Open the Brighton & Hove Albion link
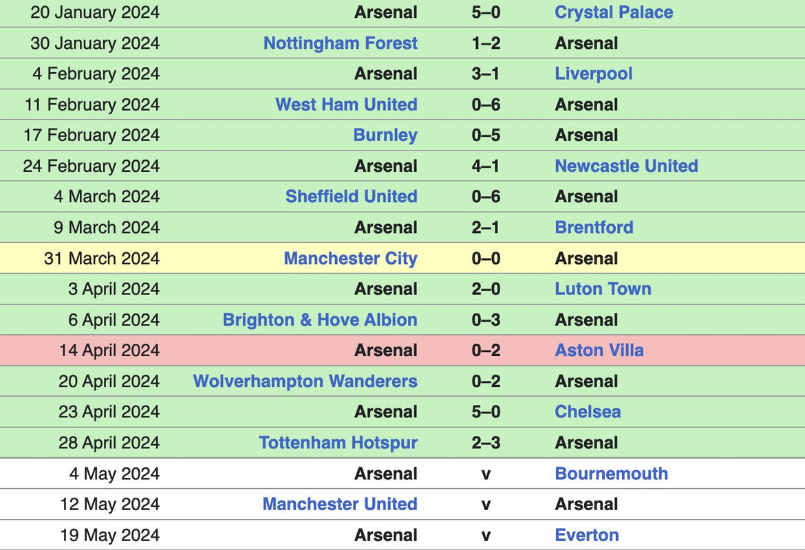The height and width of the screenshot is (550, 805). click(320, 320)
